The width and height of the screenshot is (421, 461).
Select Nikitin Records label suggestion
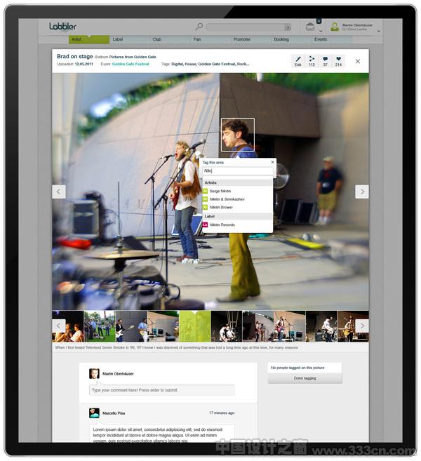click(237, 225)
